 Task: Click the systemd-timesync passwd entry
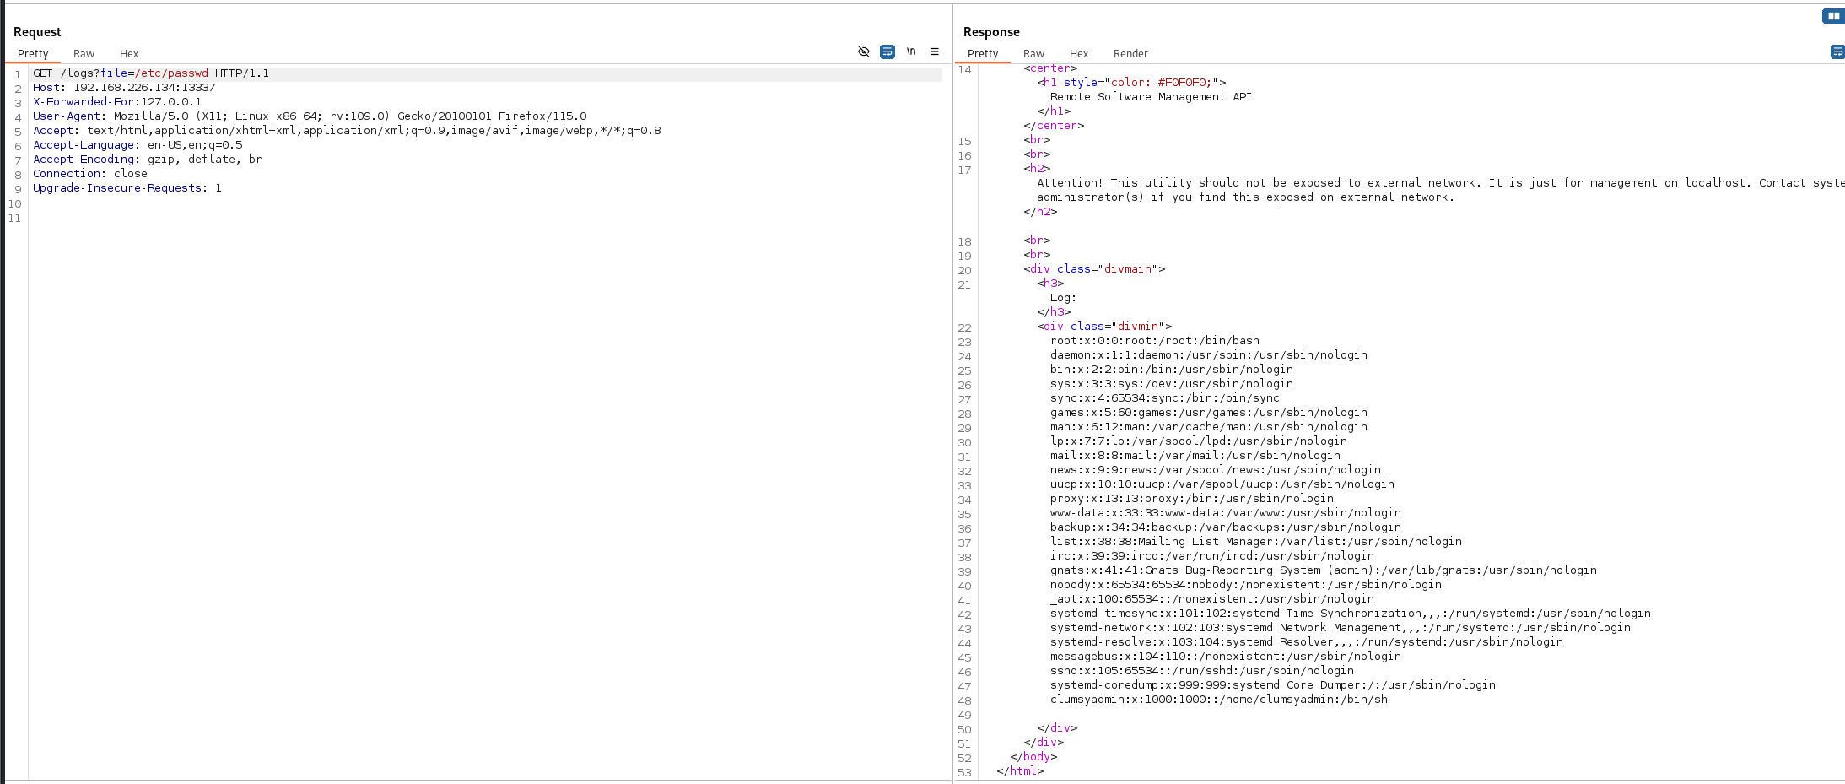1351,614
